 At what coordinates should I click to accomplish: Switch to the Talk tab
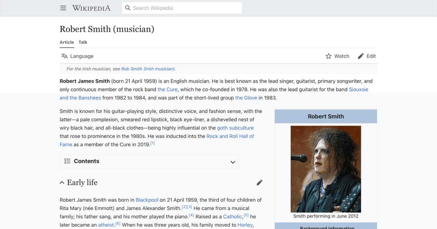pos(83,42)
